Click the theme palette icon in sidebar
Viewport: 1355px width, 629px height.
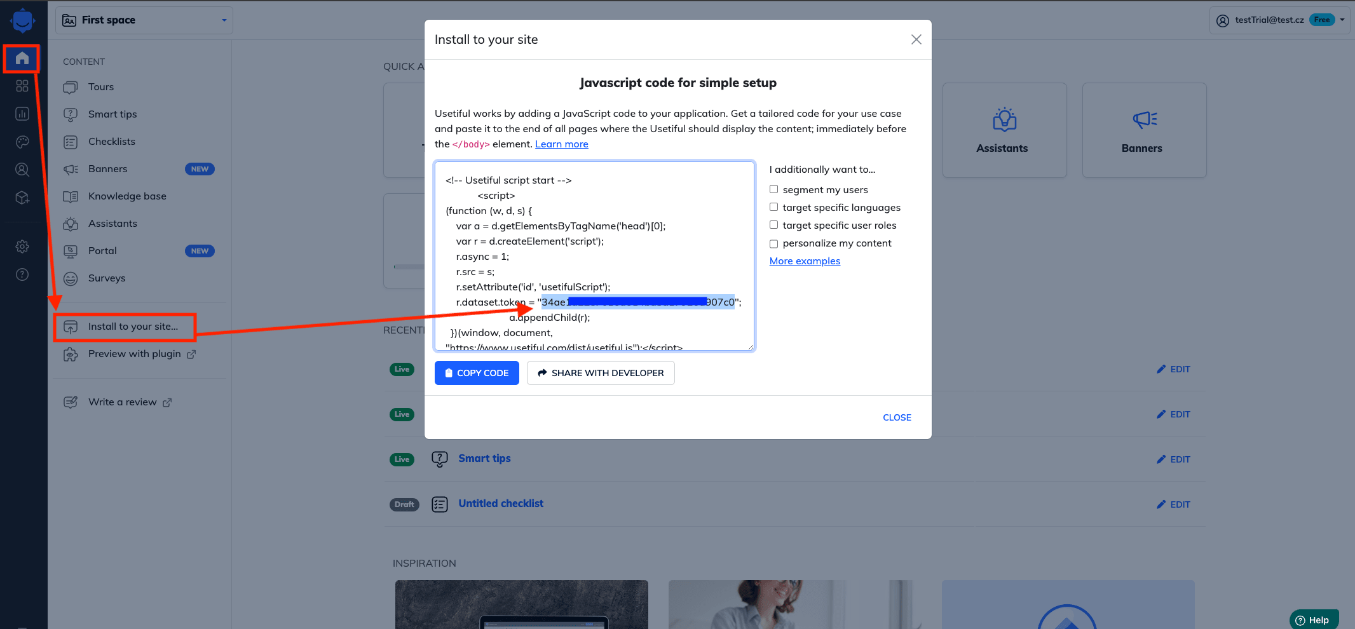[x=22, y=142]
